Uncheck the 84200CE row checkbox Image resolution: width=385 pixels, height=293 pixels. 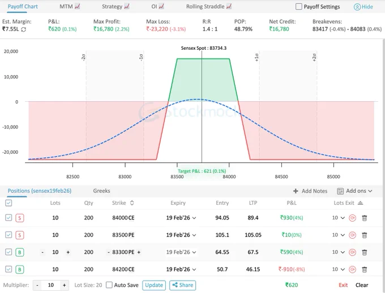8,269
